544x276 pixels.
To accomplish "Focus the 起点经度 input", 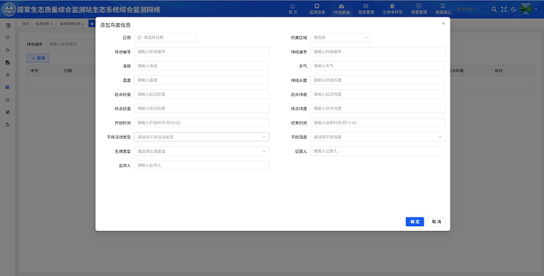I will click(x=202, y=94).
